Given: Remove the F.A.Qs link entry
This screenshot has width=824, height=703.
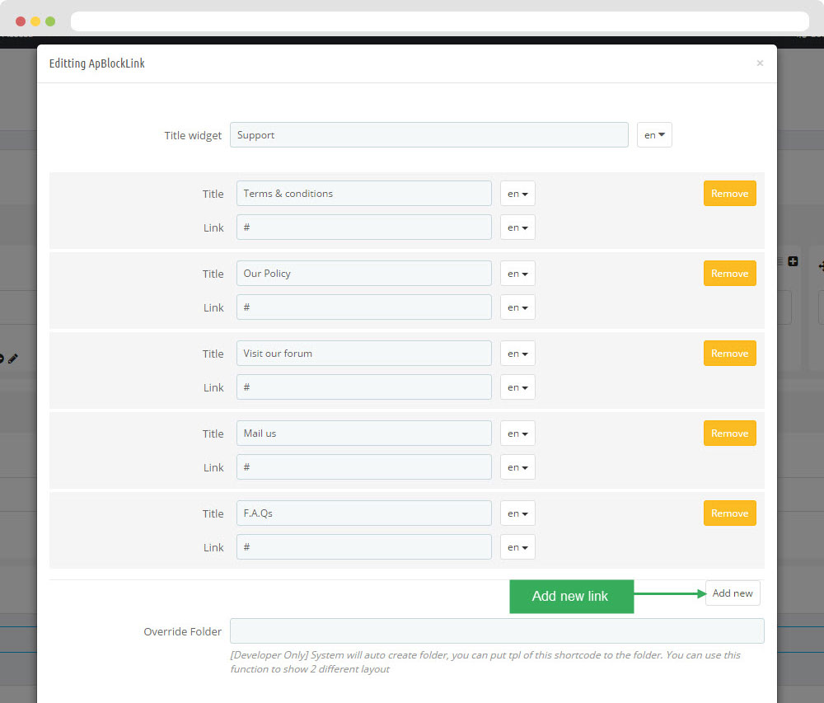Looking at the screenshot, I should click(729, 513).
